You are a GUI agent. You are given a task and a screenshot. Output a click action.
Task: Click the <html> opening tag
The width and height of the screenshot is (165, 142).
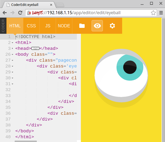(23, 43)
